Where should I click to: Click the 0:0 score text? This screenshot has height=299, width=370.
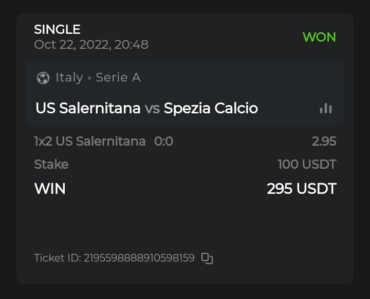pos(163,141)
